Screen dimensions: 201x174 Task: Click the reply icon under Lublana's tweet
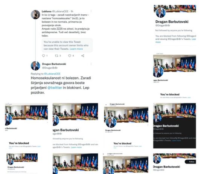[43, 56]
